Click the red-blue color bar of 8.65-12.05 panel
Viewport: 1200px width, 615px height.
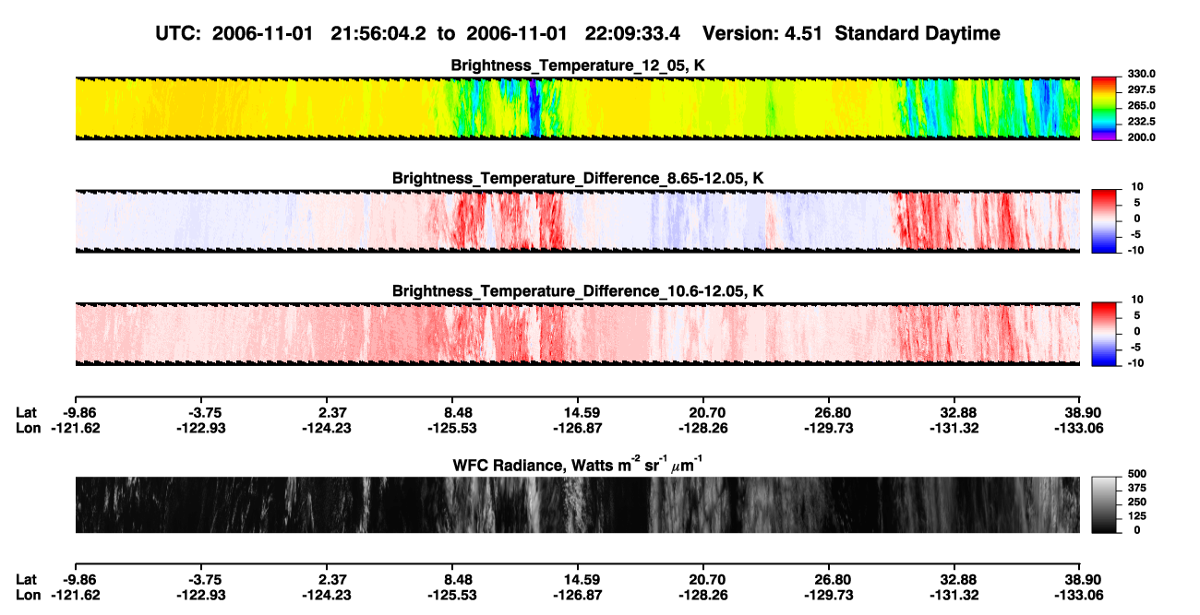coord(1104,219)
